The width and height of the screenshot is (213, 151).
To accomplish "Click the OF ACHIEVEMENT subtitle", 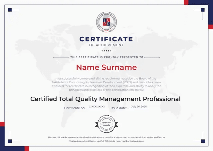I will pos(106,45).
